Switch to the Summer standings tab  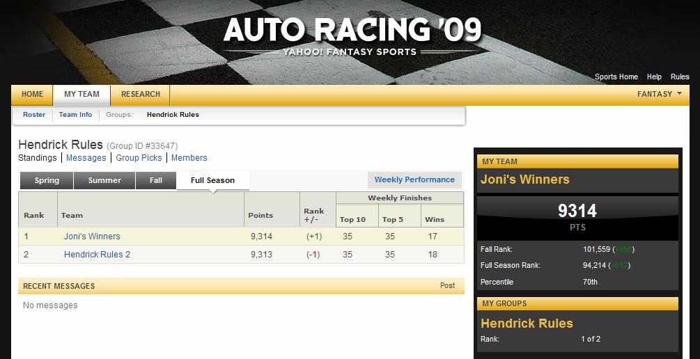(x=104, y=181)
